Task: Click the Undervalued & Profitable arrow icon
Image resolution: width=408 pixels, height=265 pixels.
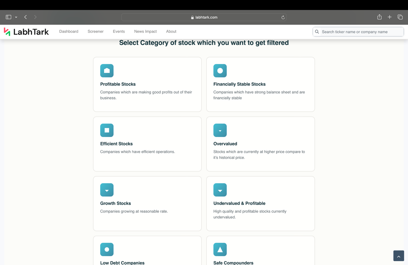Action: 220,190
